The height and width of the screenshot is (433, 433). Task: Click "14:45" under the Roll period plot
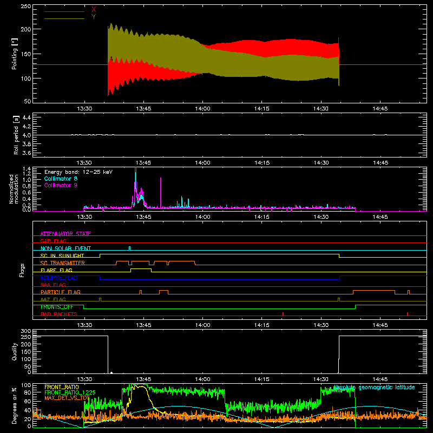(x=380, y=163)
